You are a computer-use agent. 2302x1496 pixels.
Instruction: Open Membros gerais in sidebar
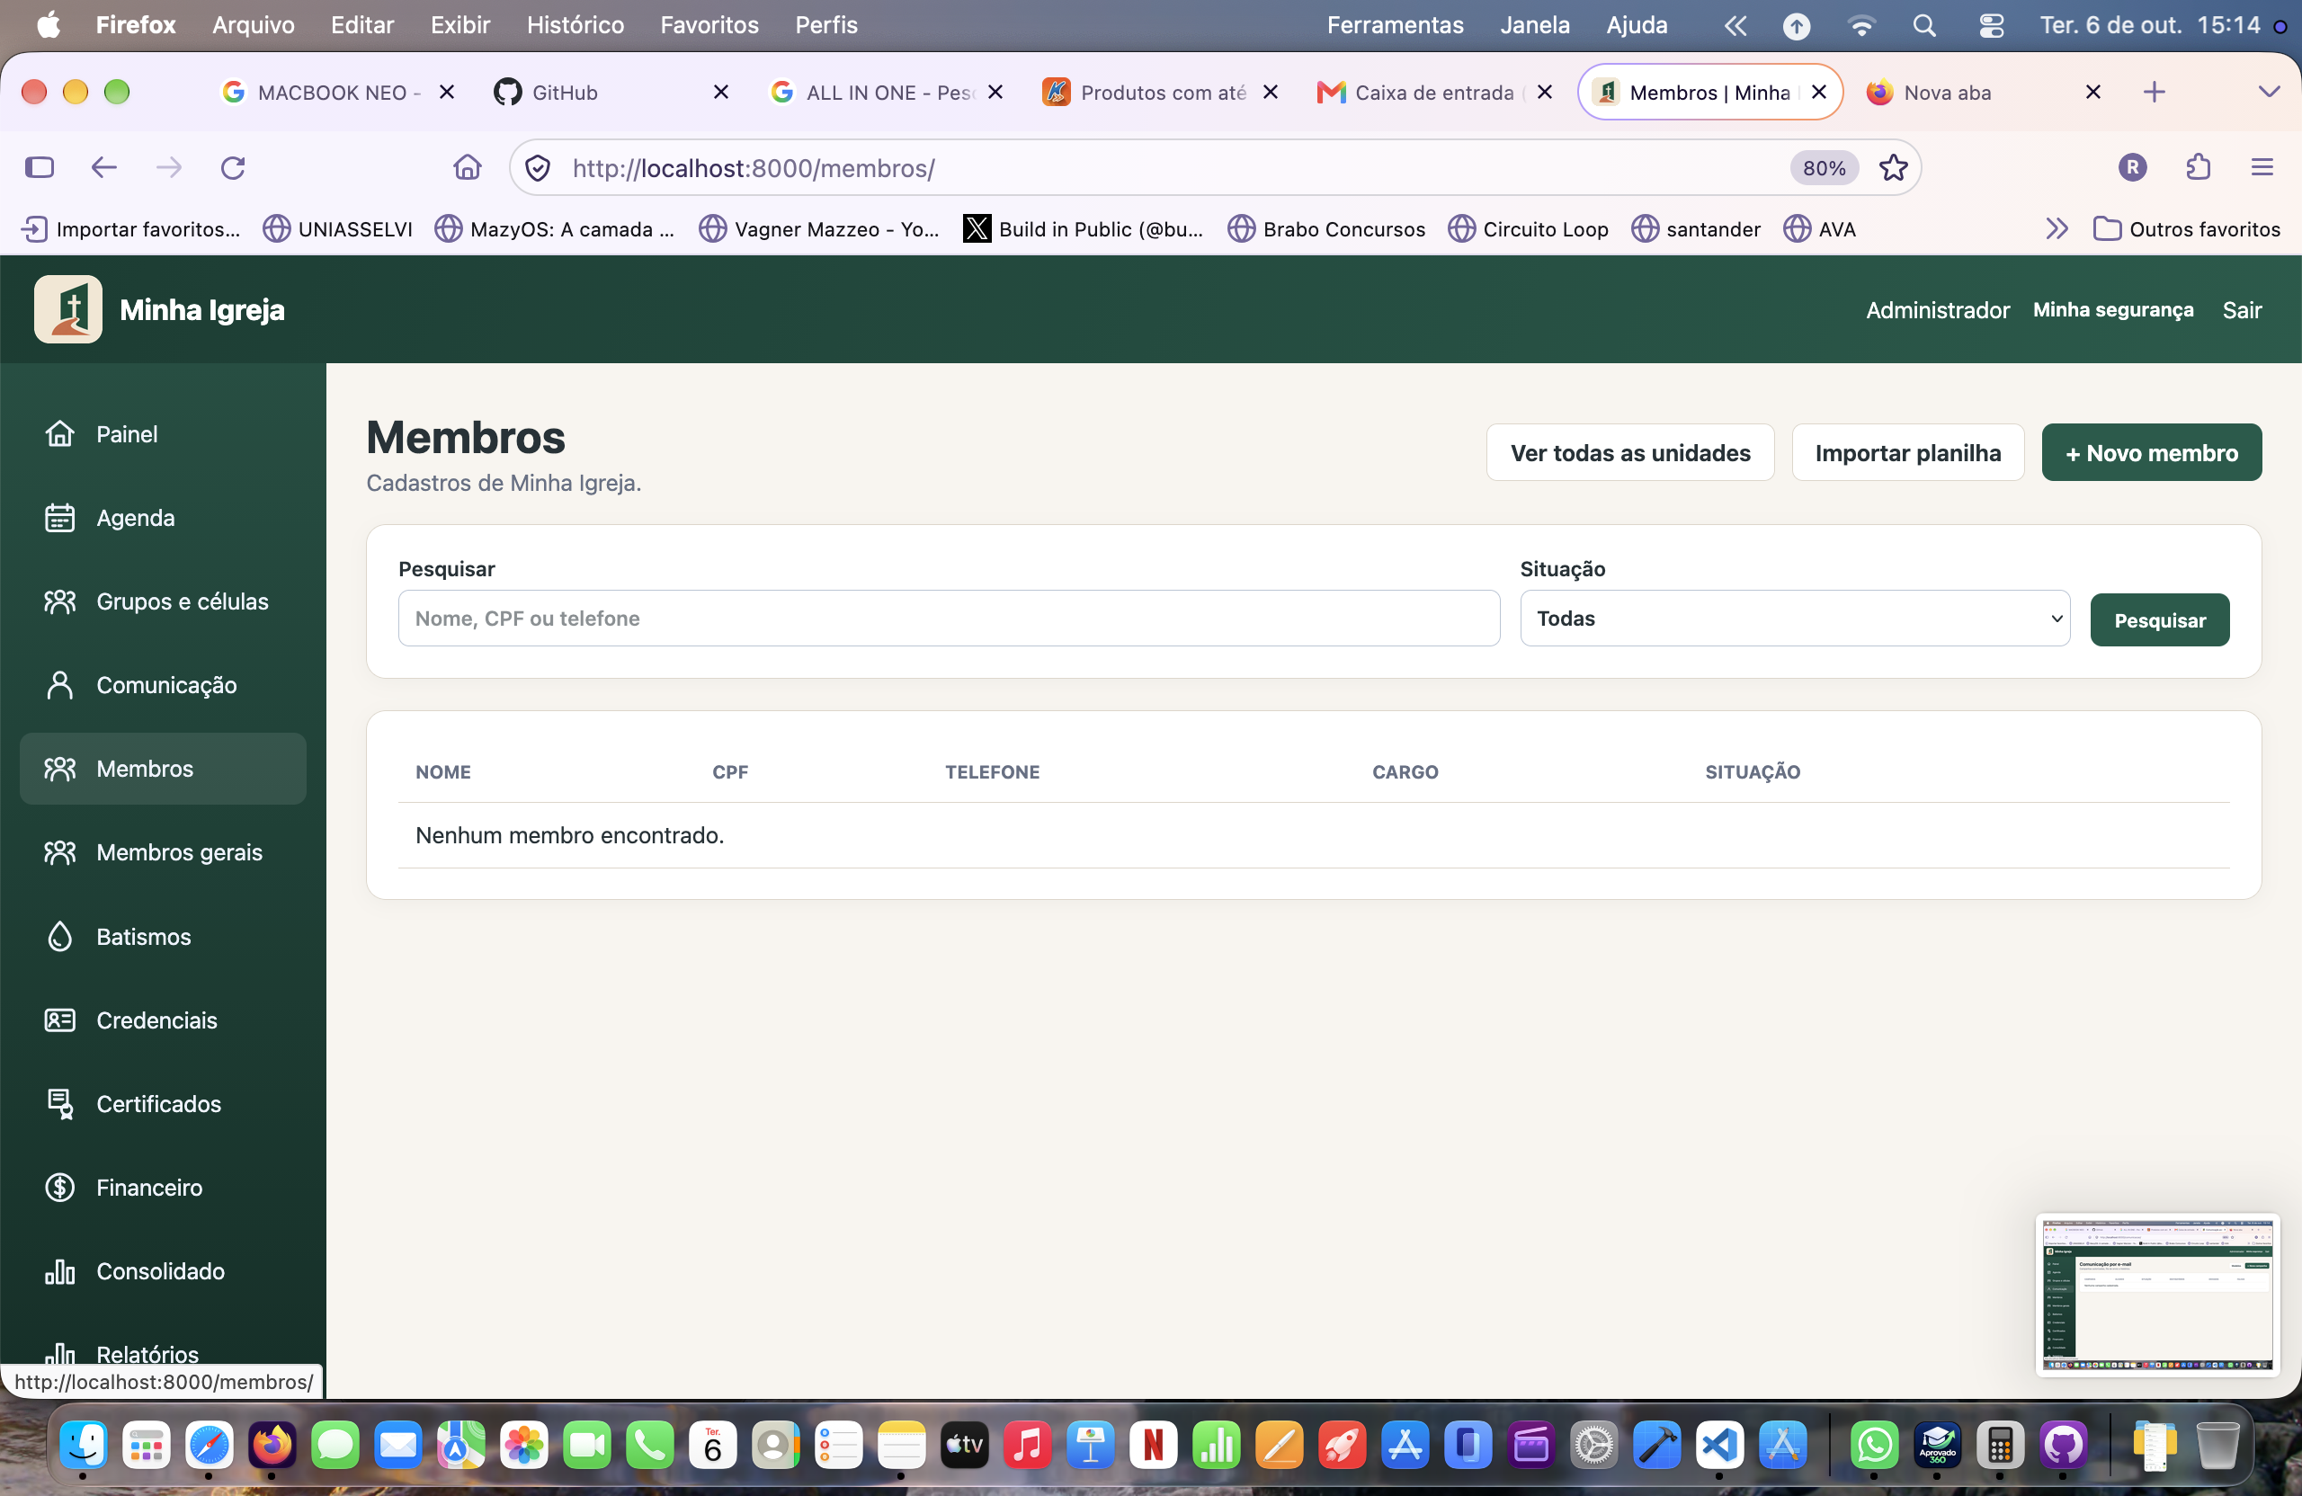click(163, 852)
